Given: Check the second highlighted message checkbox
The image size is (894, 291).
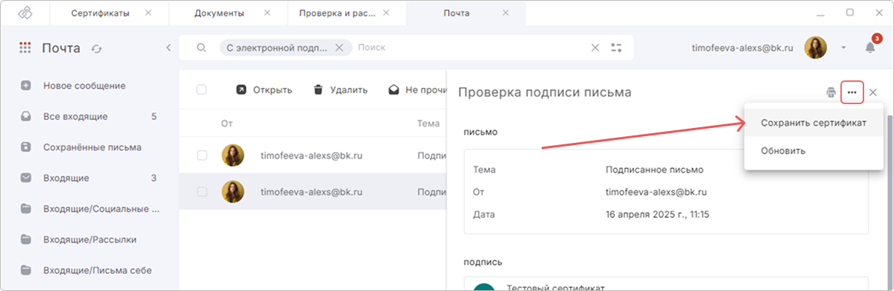Looking at the screenshot, I should pos(201,192).
